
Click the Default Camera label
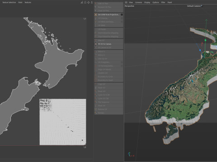pos(193,6)
